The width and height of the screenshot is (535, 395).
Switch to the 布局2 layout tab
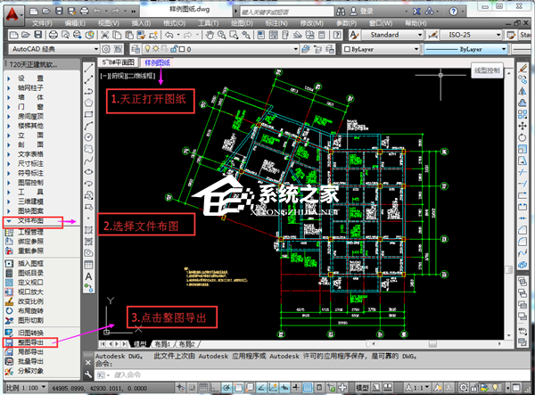point(186,344)
